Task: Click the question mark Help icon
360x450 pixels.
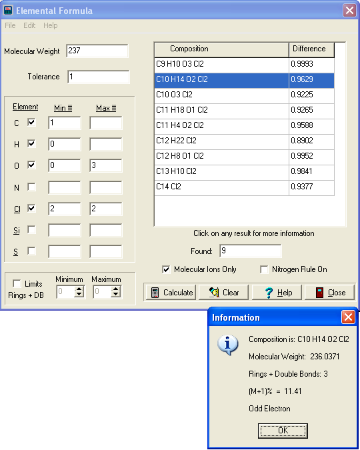Action: tap(269, 293)
